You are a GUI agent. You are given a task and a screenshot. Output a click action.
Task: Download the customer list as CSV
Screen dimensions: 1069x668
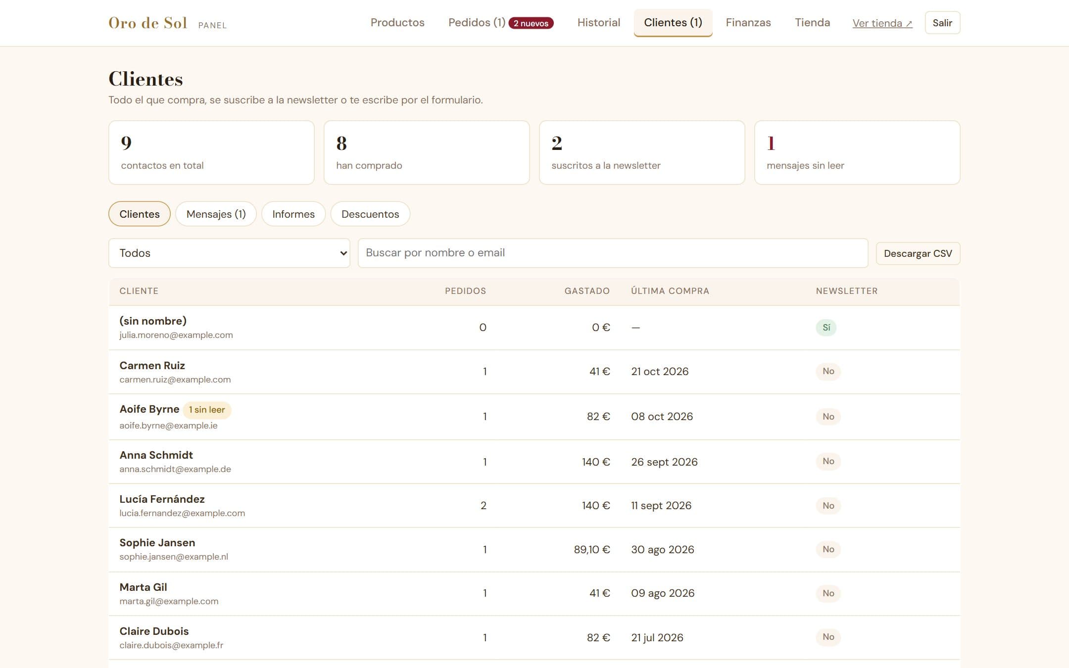(x=918, y=253)
